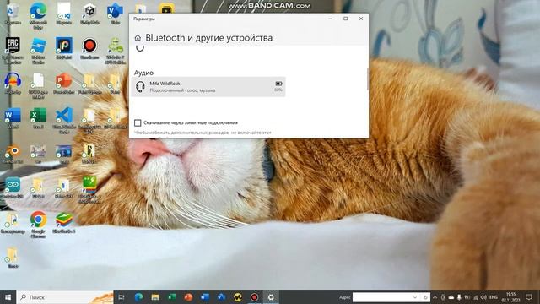Open Arduino IDE desktop shortcut
Screen dimensions: 540x304
[13, 188]
